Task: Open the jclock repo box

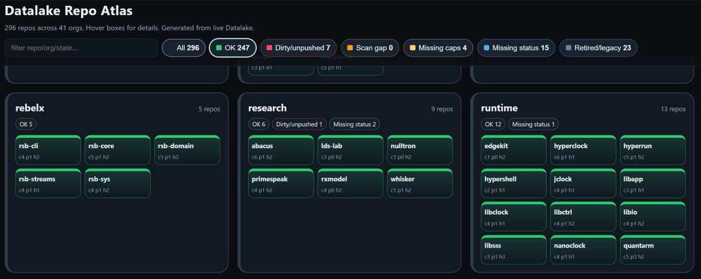Action: click(583, 183)
